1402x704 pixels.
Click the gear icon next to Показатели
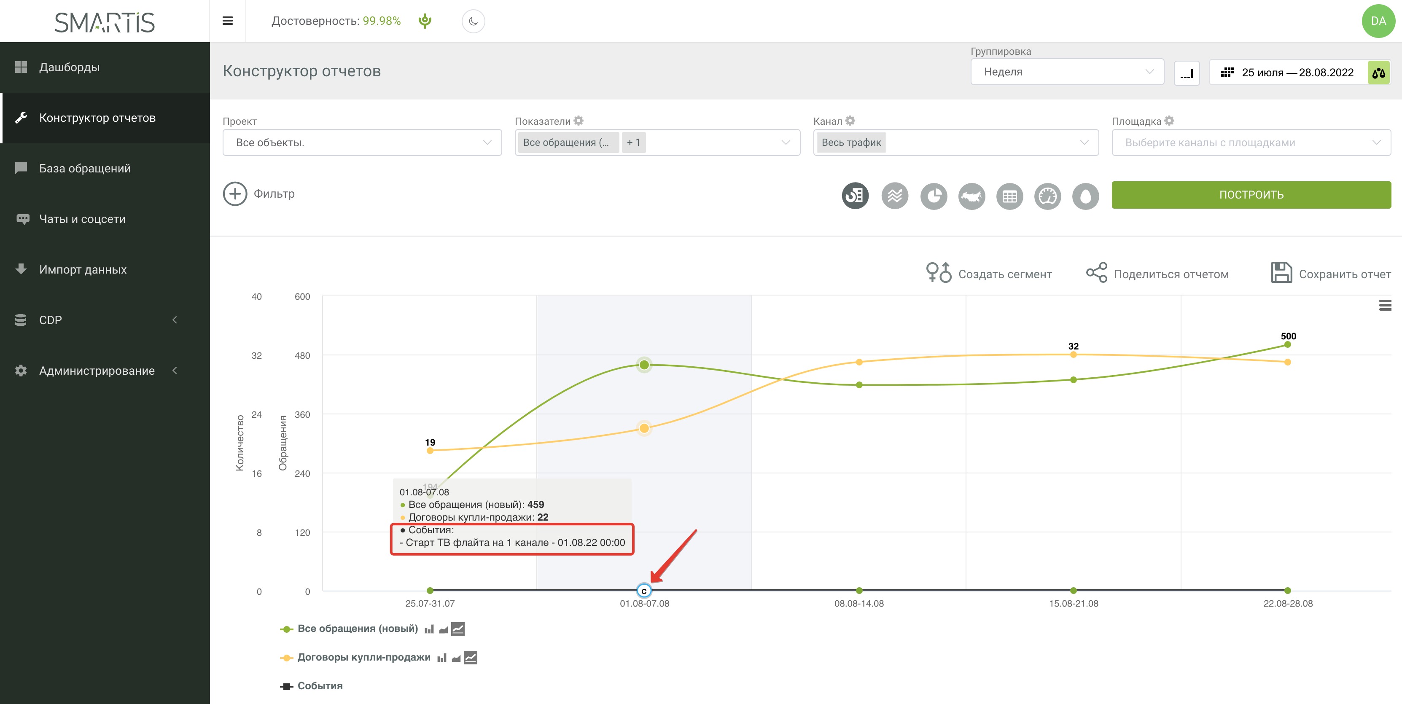point(579,121)
